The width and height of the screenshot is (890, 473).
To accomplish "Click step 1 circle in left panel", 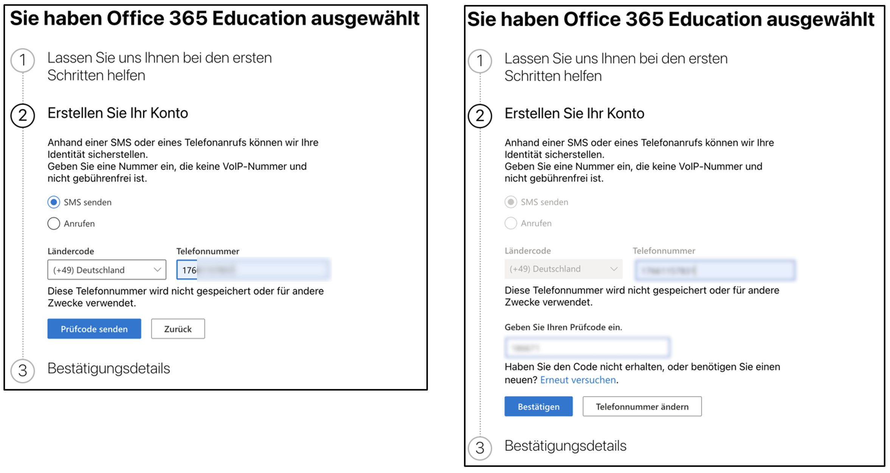I will 23,60.
